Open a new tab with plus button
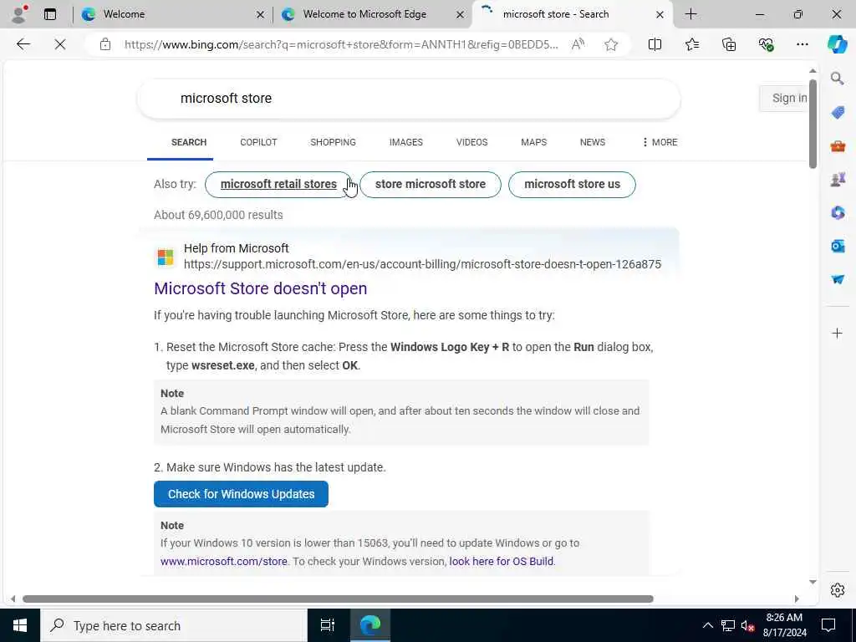Viewport: 856px width, 642px height. coord(690,14)
